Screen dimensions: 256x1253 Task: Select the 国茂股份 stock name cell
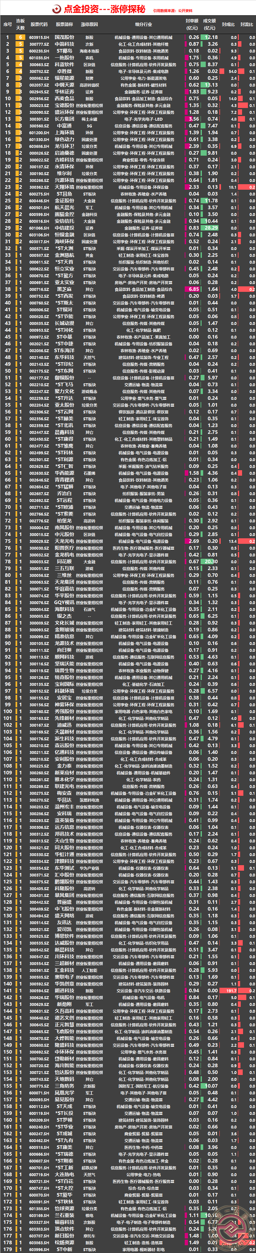coord(64,37)
